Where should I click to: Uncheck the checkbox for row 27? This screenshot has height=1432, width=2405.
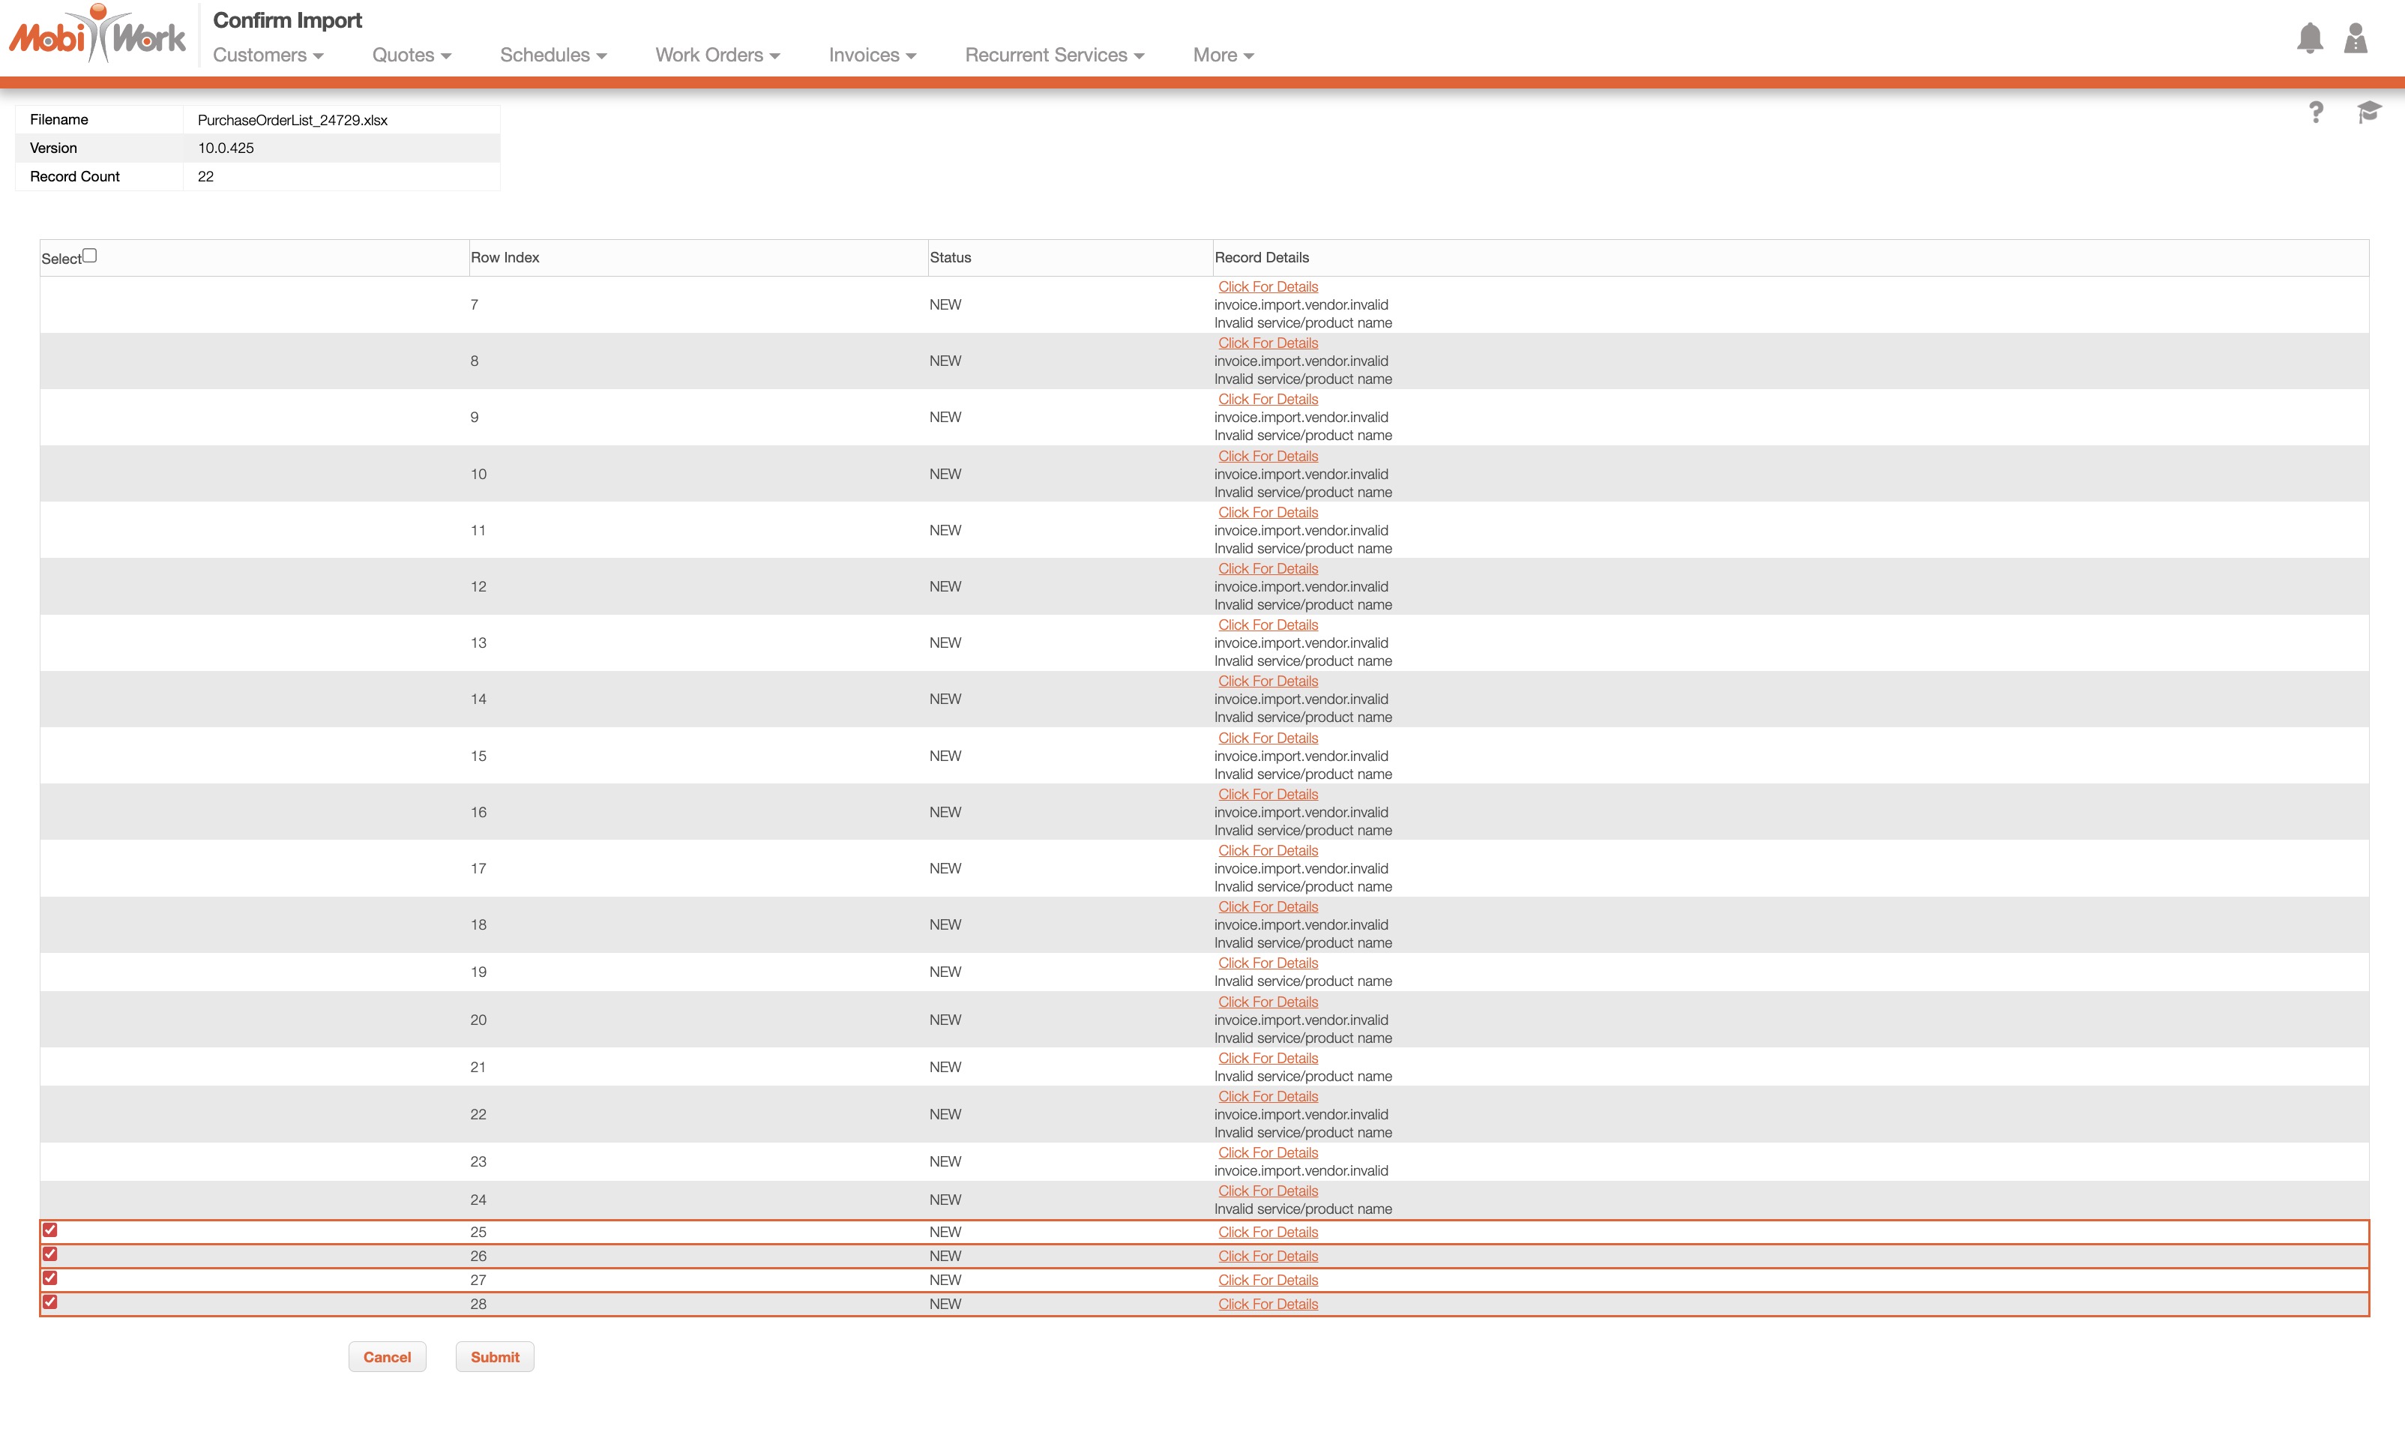50,1278
